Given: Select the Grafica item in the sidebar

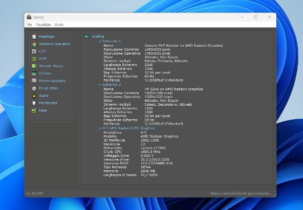Looking at the screenshot, I should coord(45,73).
